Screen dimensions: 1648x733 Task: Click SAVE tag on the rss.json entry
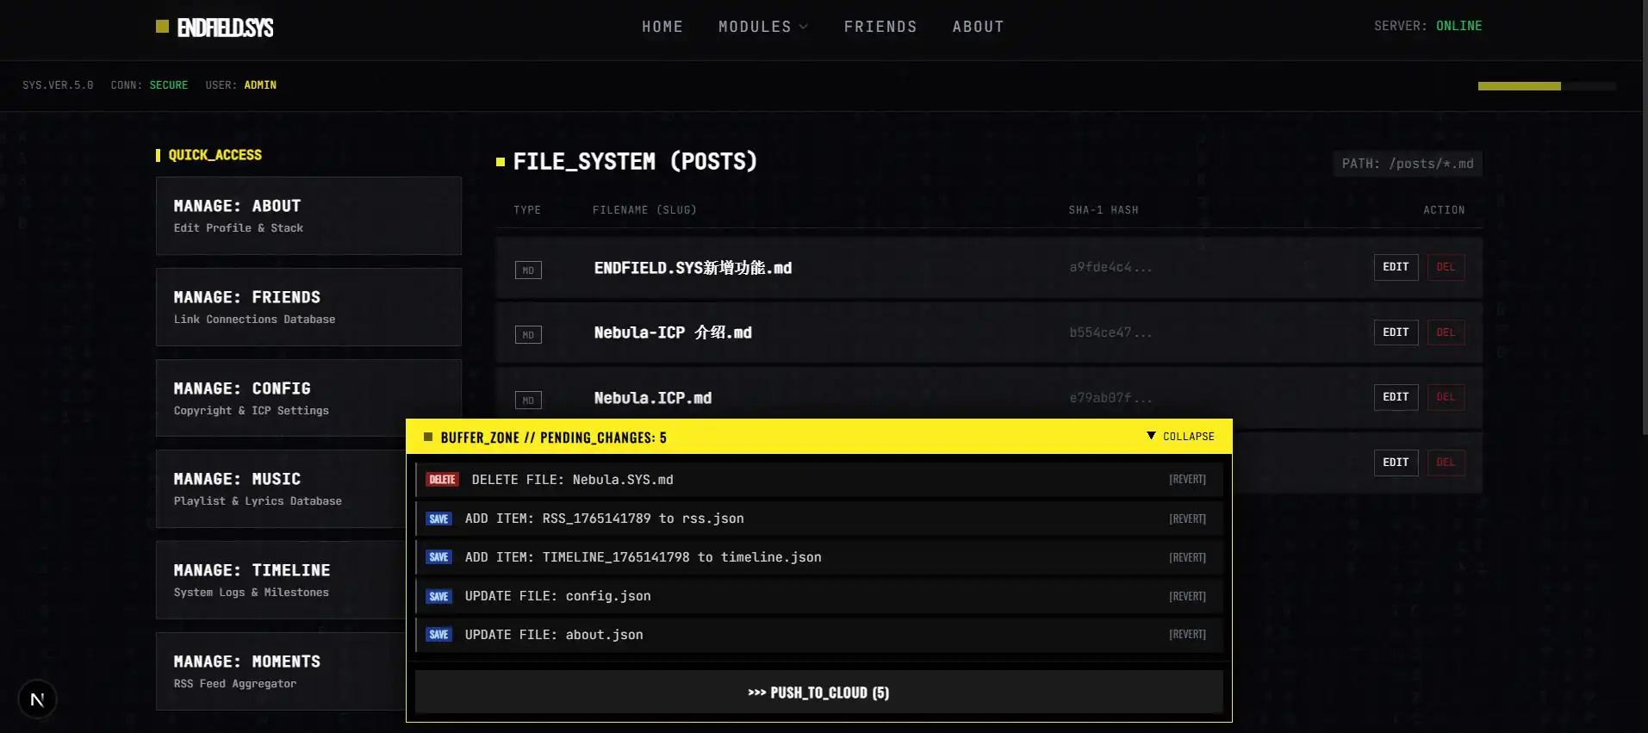tap(438, 519)
